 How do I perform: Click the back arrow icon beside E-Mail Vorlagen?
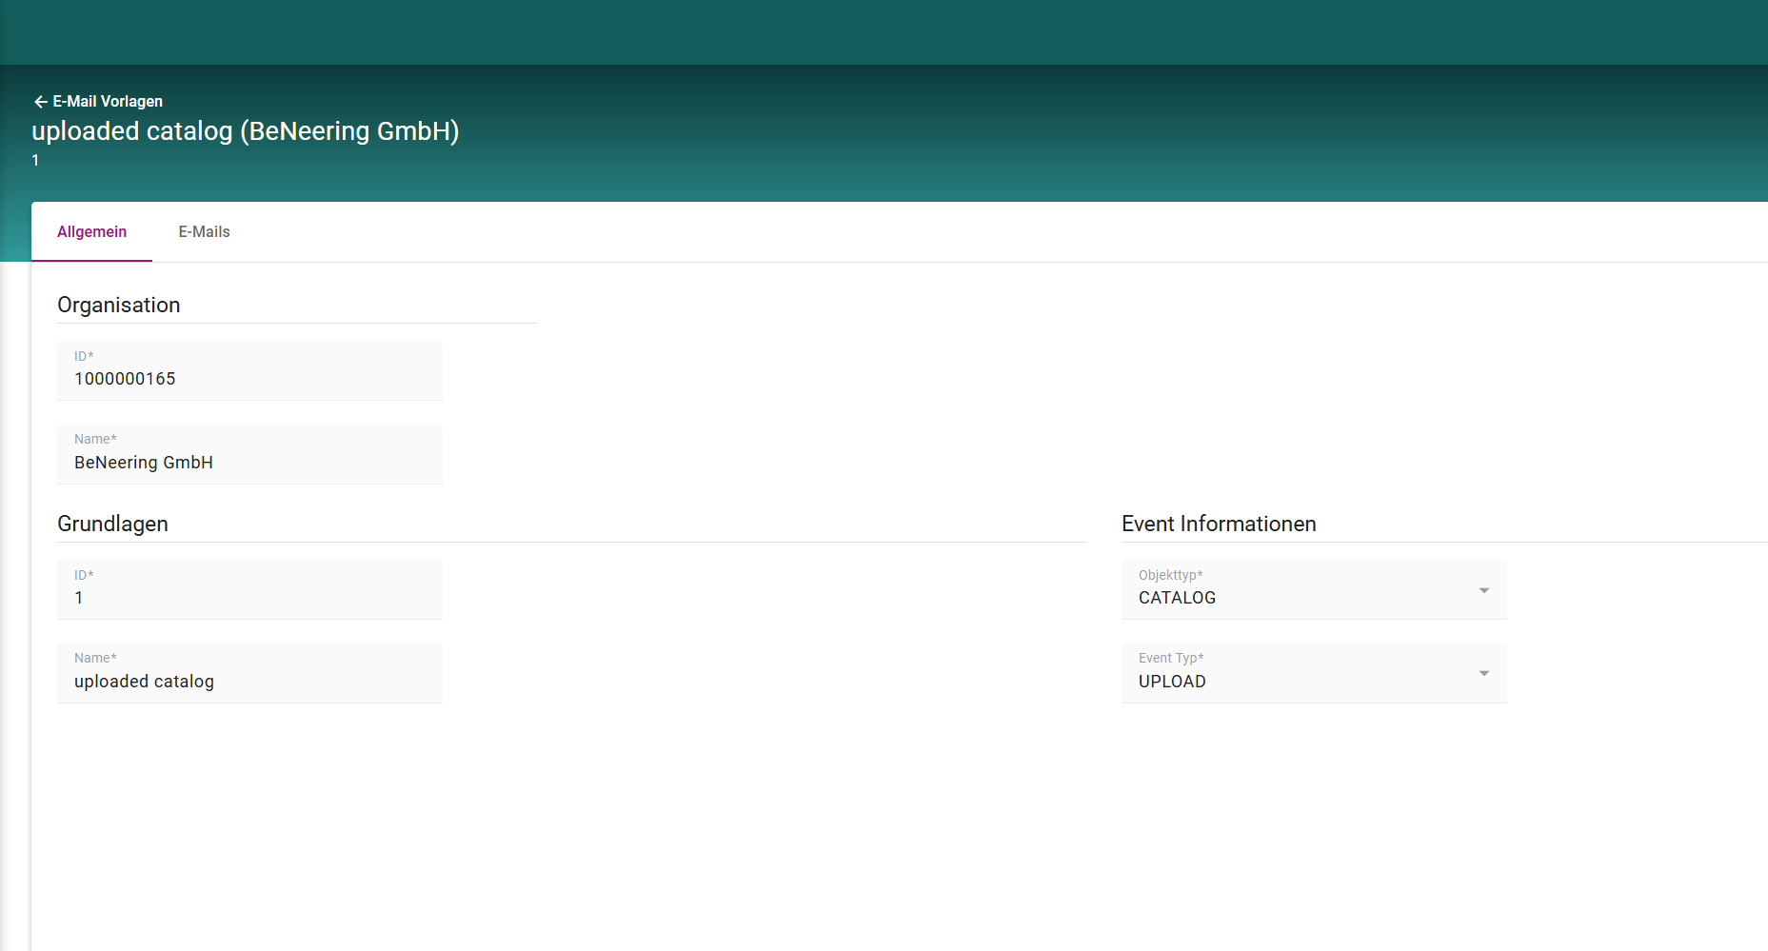[40, 102]
